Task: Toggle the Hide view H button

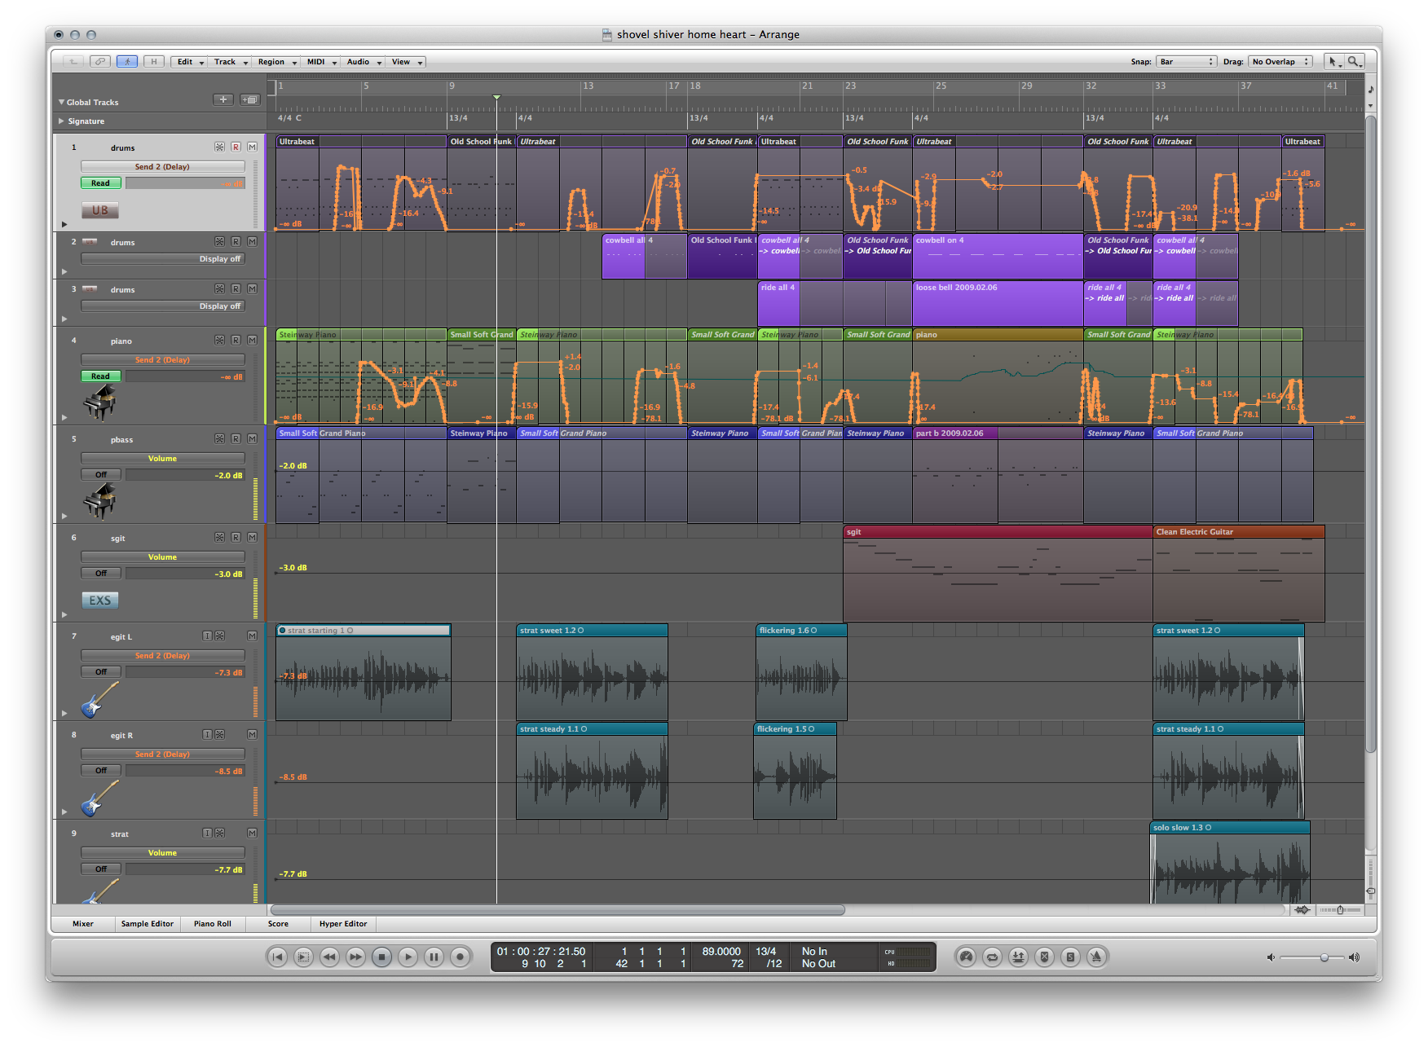Action: click(x=153, y=62)
